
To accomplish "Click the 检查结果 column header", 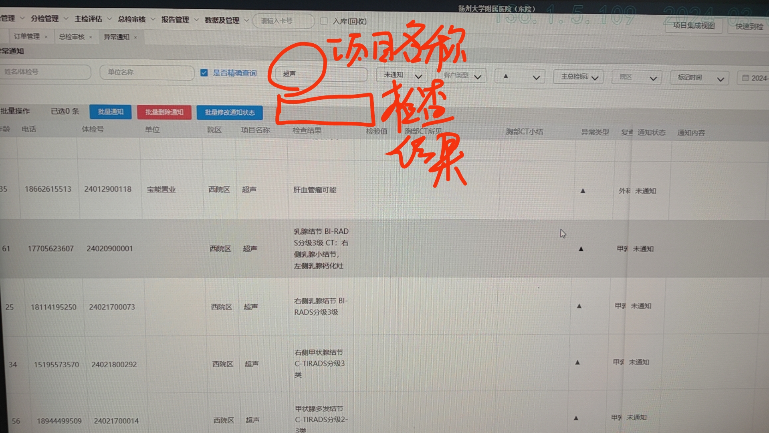I will pos(307,130).
